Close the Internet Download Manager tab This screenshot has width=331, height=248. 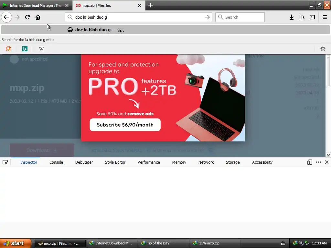tap(67, 5)
